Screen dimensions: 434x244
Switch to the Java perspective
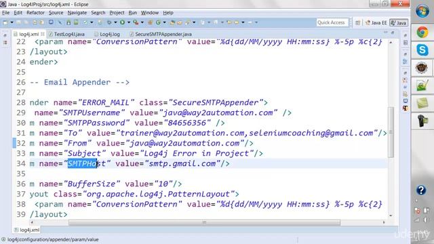click(x=399, y=22)
